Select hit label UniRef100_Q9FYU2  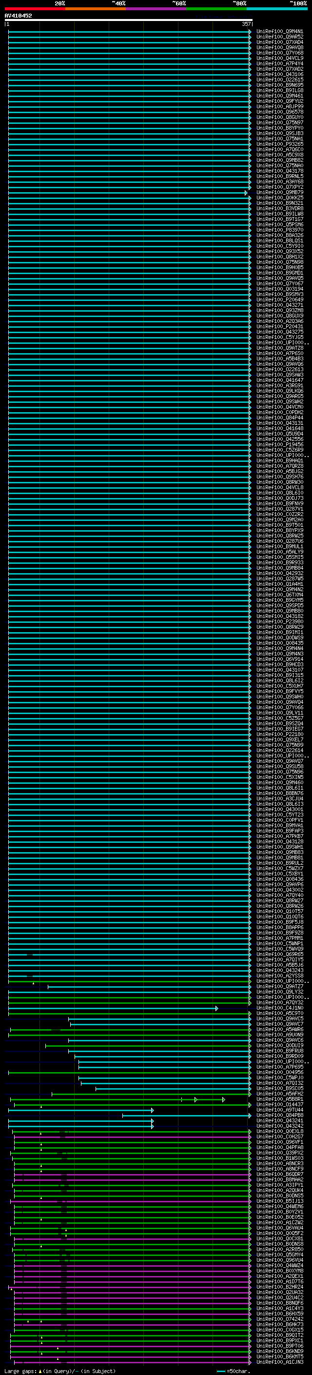click(x=280, y=101)
